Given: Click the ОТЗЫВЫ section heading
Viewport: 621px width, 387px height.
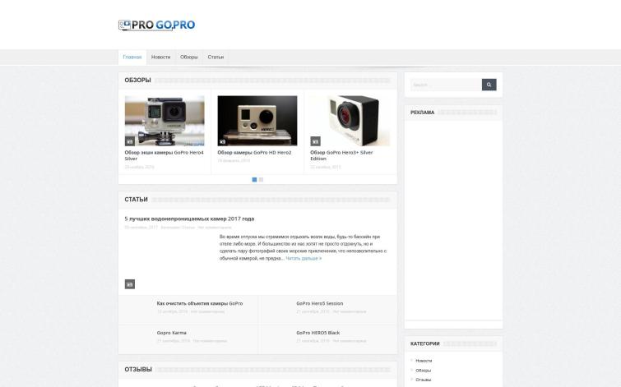Looking at the screenshot, I should point(138,370).
